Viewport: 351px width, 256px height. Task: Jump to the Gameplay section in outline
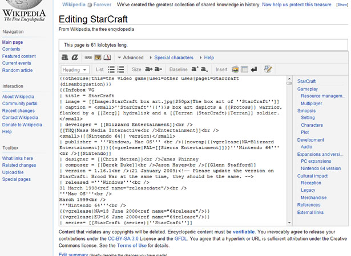[x=308, y=89]
